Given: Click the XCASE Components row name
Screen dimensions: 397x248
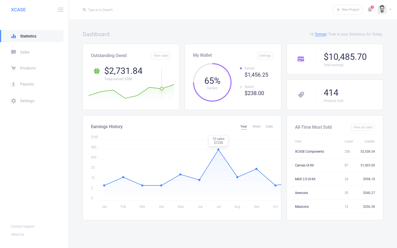Looking at the screenshot, I should click(309, 152).
